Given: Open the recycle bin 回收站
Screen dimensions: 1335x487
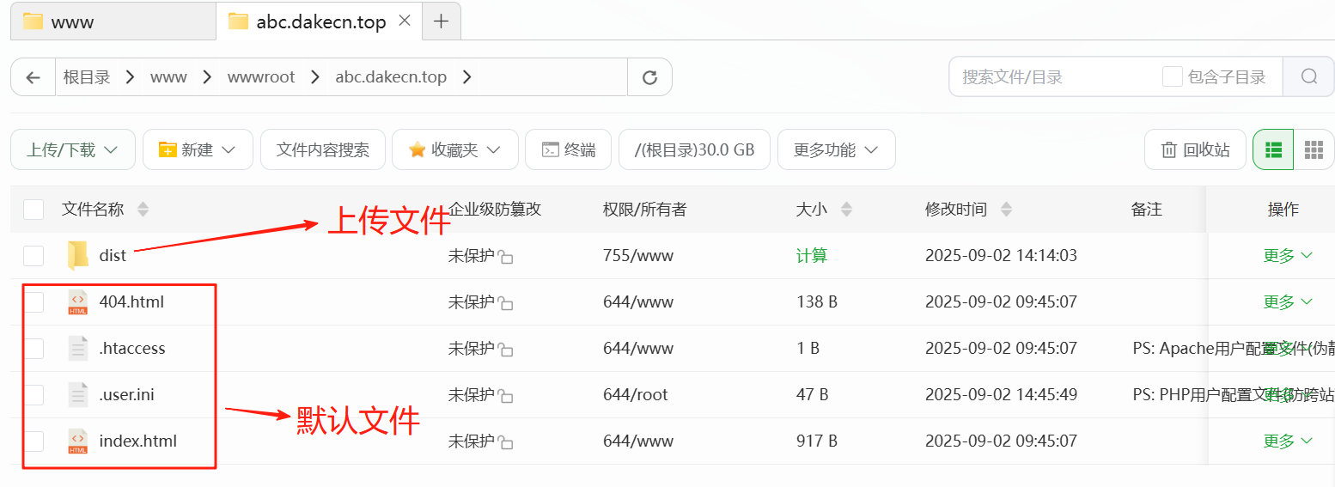Looking at the screenshot, I should (x=1195, y=150).
